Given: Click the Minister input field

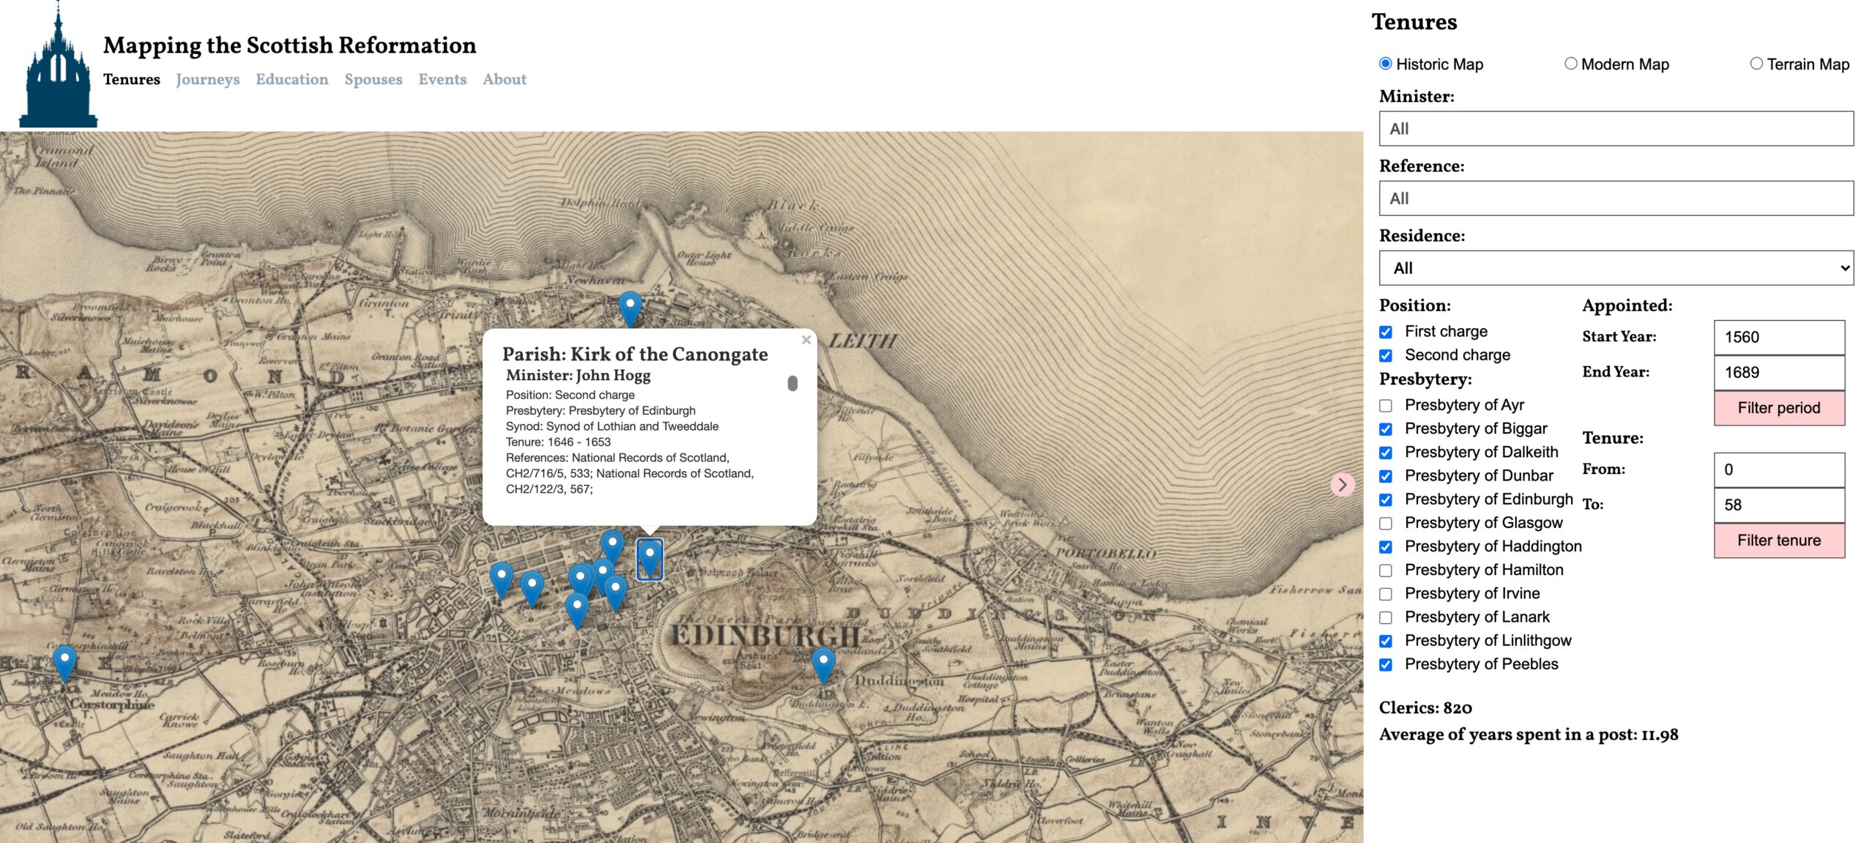Looking at the screenshot, I should point(1616,129).
